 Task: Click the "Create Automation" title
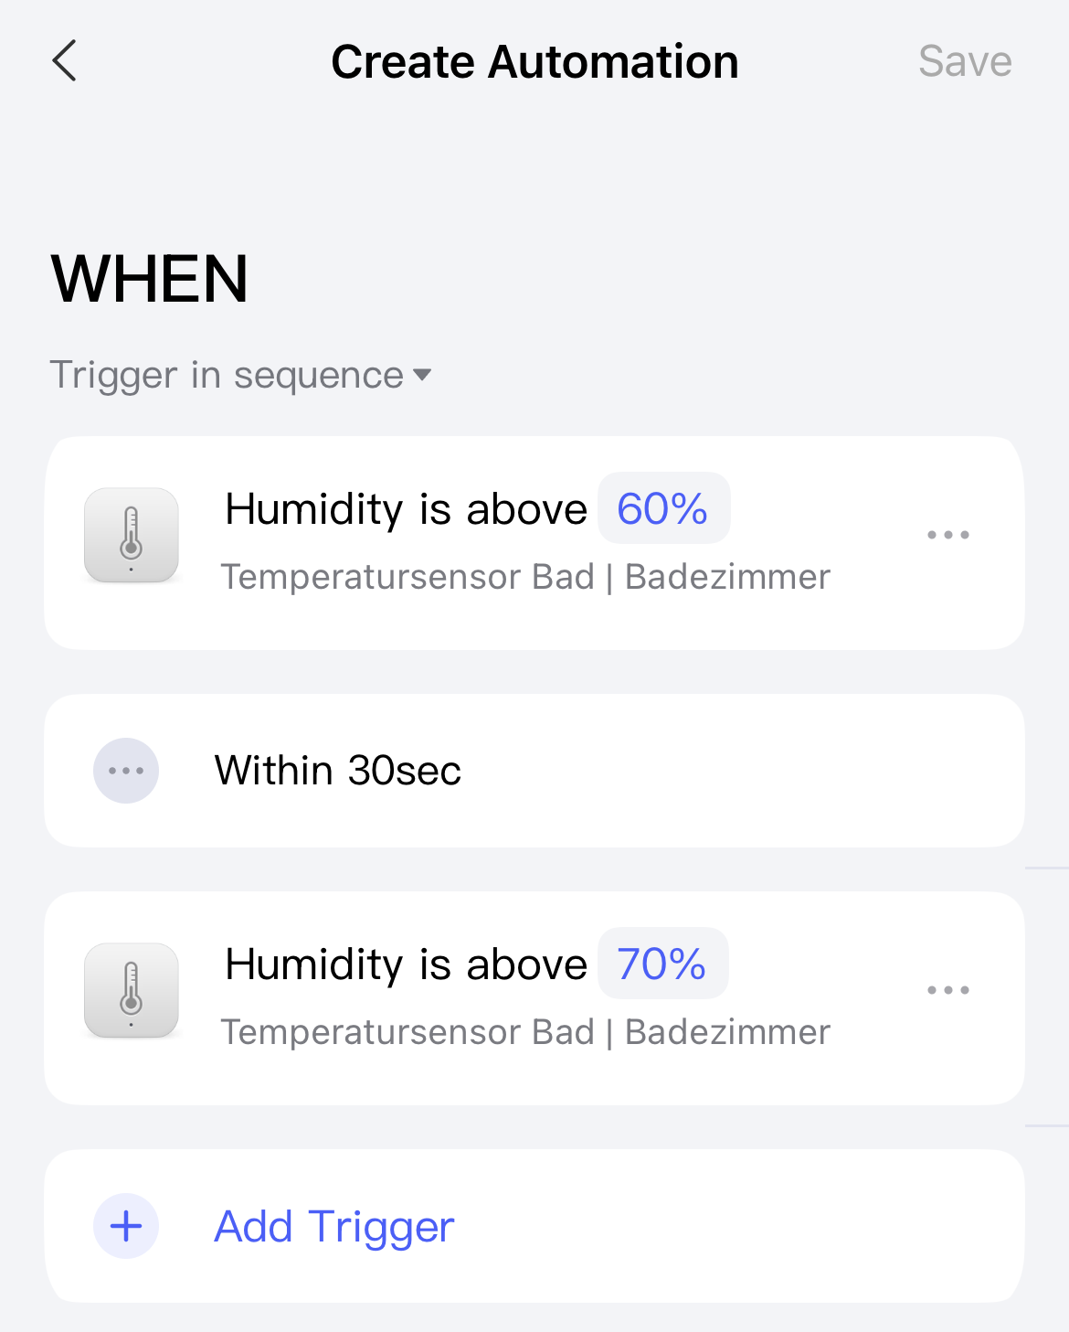pyautogui.click(x=534, y=61)
